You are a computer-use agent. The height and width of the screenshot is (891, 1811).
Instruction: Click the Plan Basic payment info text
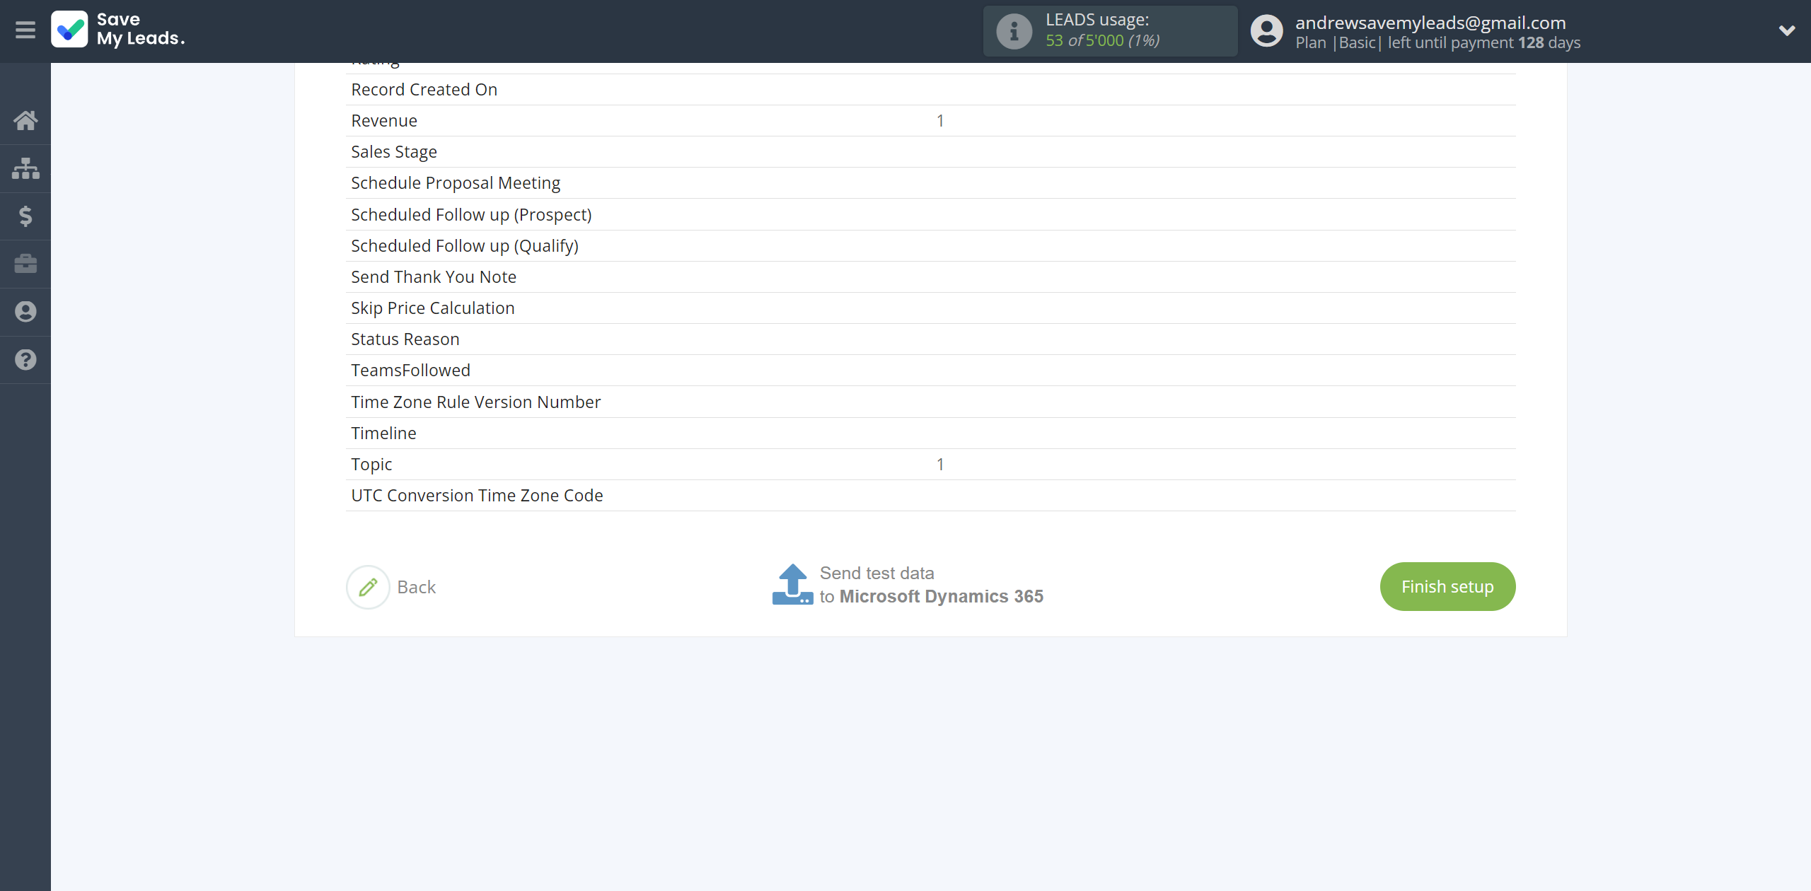coord(1437,42)
